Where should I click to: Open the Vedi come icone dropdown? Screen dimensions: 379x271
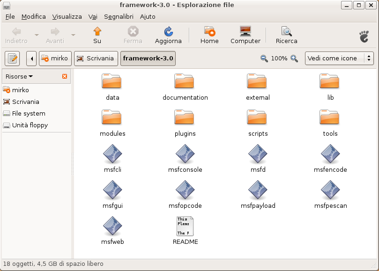339,59
